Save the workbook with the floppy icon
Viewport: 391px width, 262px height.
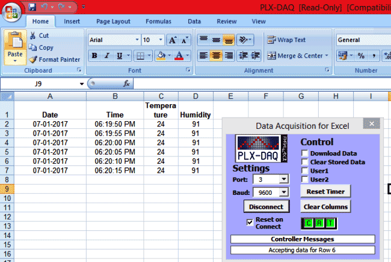(32, 7)
